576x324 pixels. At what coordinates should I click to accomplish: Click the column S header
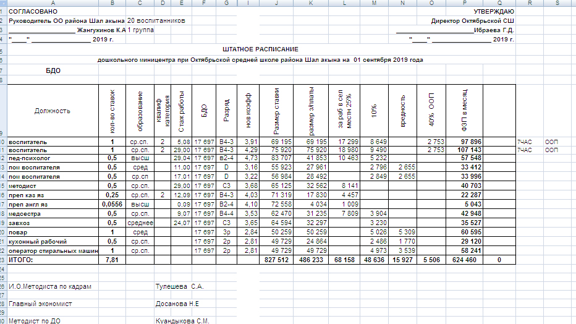559,3
